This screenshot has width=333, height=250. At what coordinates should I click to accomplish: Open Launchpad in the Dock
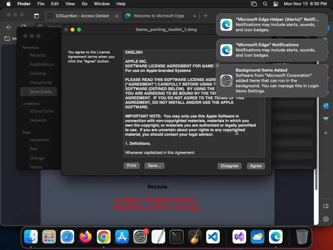click(49, 237)
